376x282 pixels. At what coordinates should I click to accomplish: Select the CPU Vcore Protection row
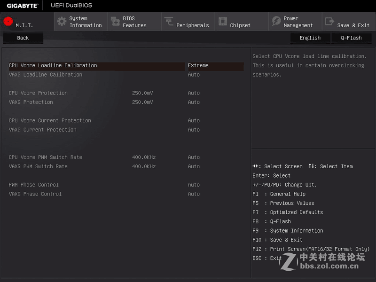94,93
